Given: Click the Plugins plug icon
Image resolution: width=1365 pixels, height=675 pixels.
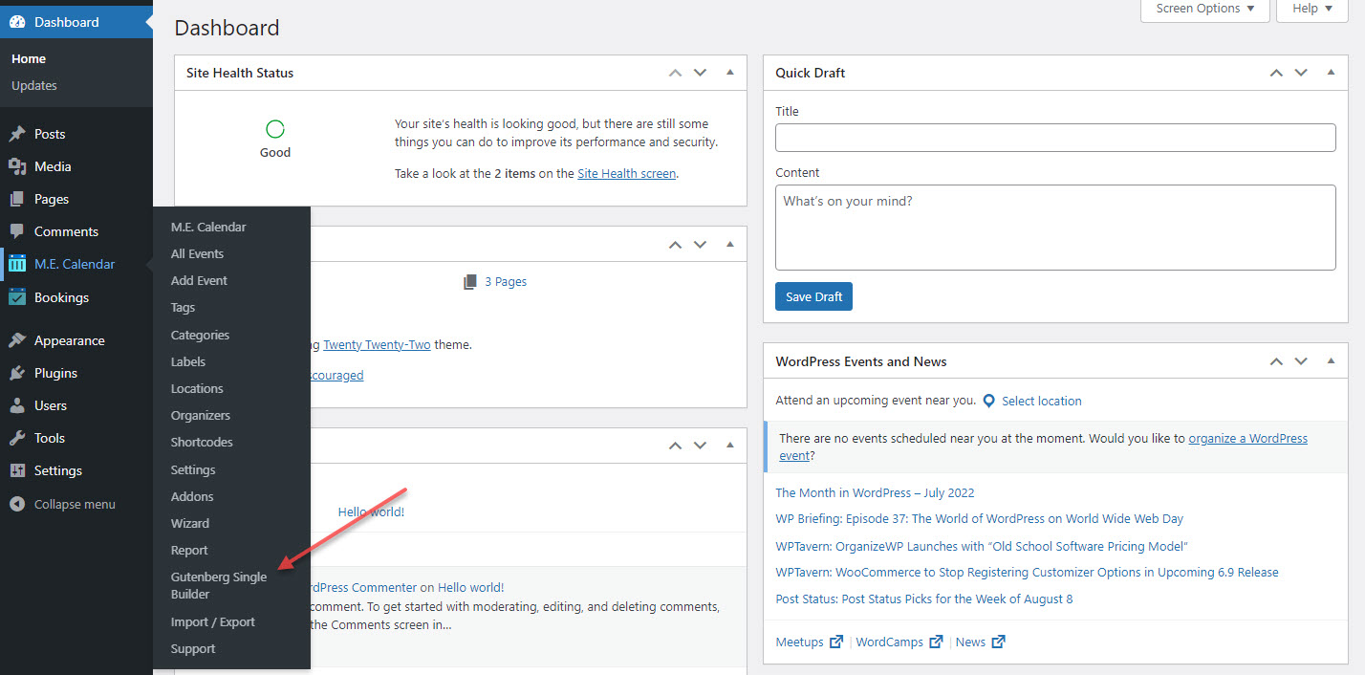Looking at the screenshot, I should (17, 373).
